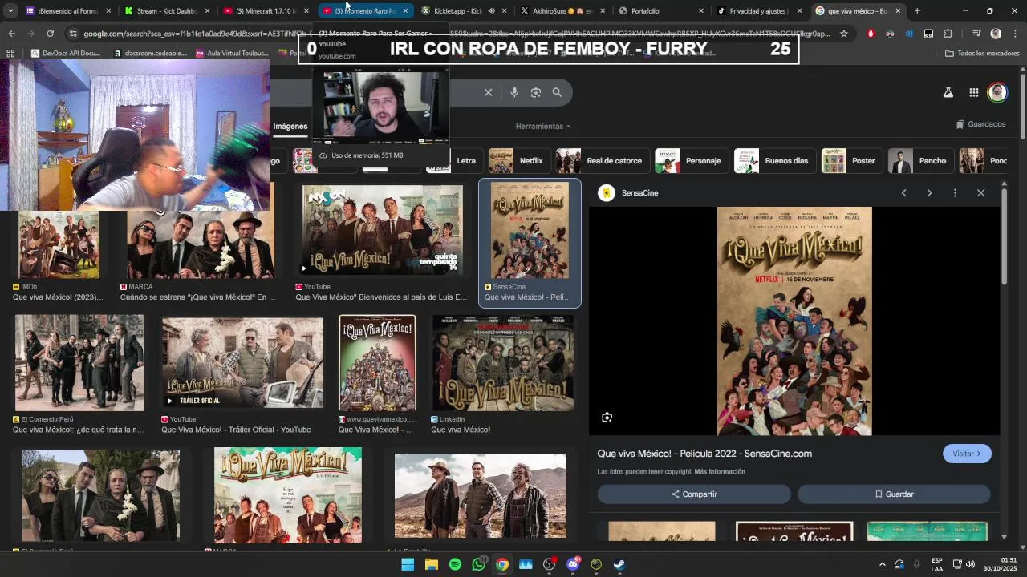Switch to the Minecraft 1.7.10 tab
Screen dimensions: 1027x577
pyautogui.click(x=265, y=11)
